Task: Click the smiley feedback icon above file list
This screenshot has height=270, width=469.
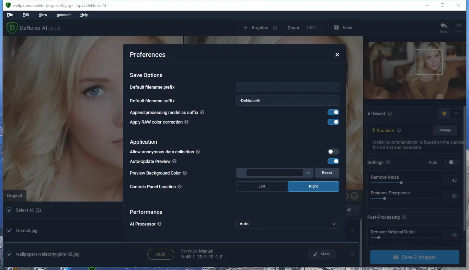Action: click(354, 196)
